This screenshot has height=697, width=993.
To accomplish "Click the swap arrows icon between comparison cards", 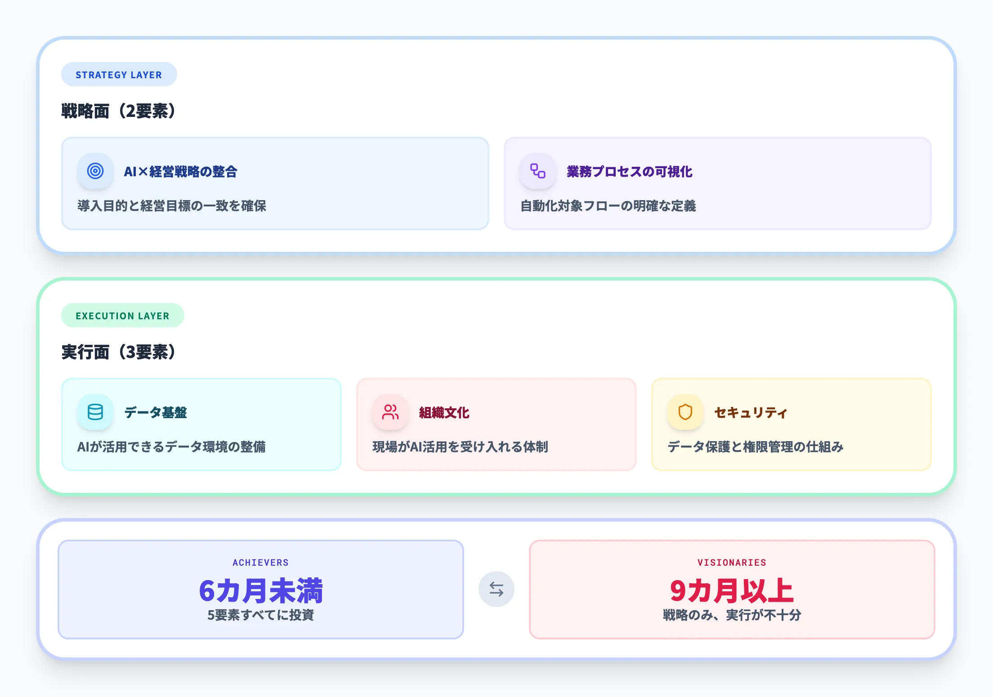I will pos(497,589).
